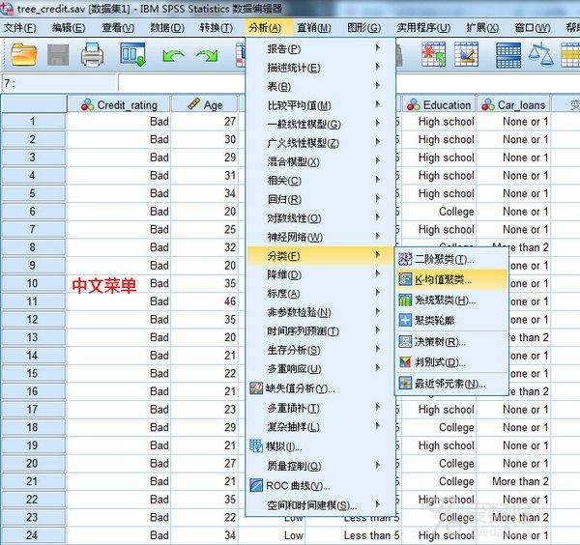This screenshot has width=580, height=545.
Task: Click Age cell with value 46
Action: 205,301
